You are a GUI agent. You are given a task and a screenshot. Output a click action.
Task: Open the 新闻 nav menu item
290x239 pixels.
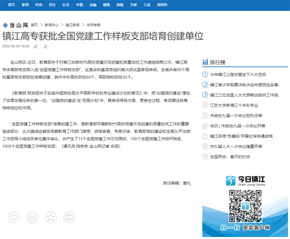pos(25,5)
